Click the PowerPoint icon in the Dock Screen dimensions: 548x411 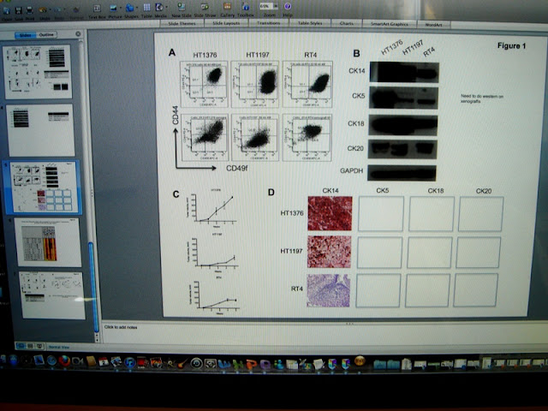(251, 365)
